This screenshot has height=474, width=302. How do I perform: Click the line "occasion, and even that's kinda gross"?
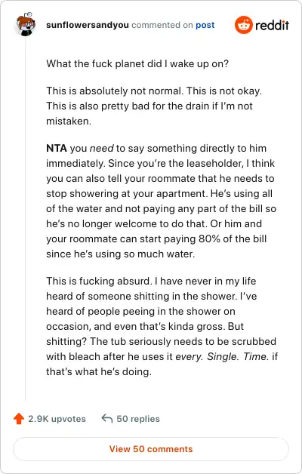point(145,327)
